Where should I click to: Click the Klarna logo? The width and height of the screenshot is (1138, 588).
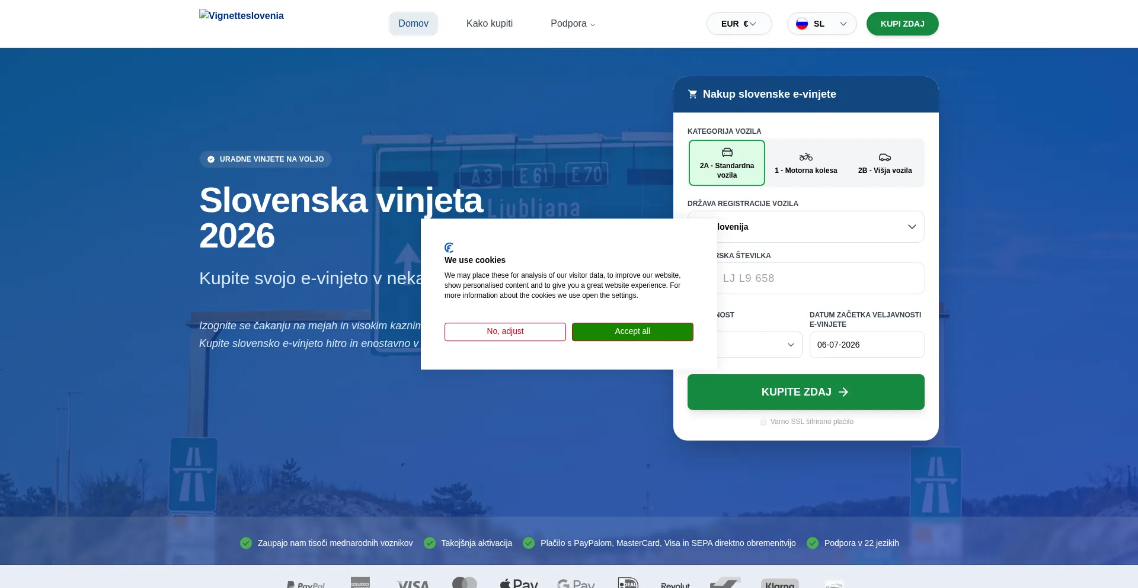(780, 584)
